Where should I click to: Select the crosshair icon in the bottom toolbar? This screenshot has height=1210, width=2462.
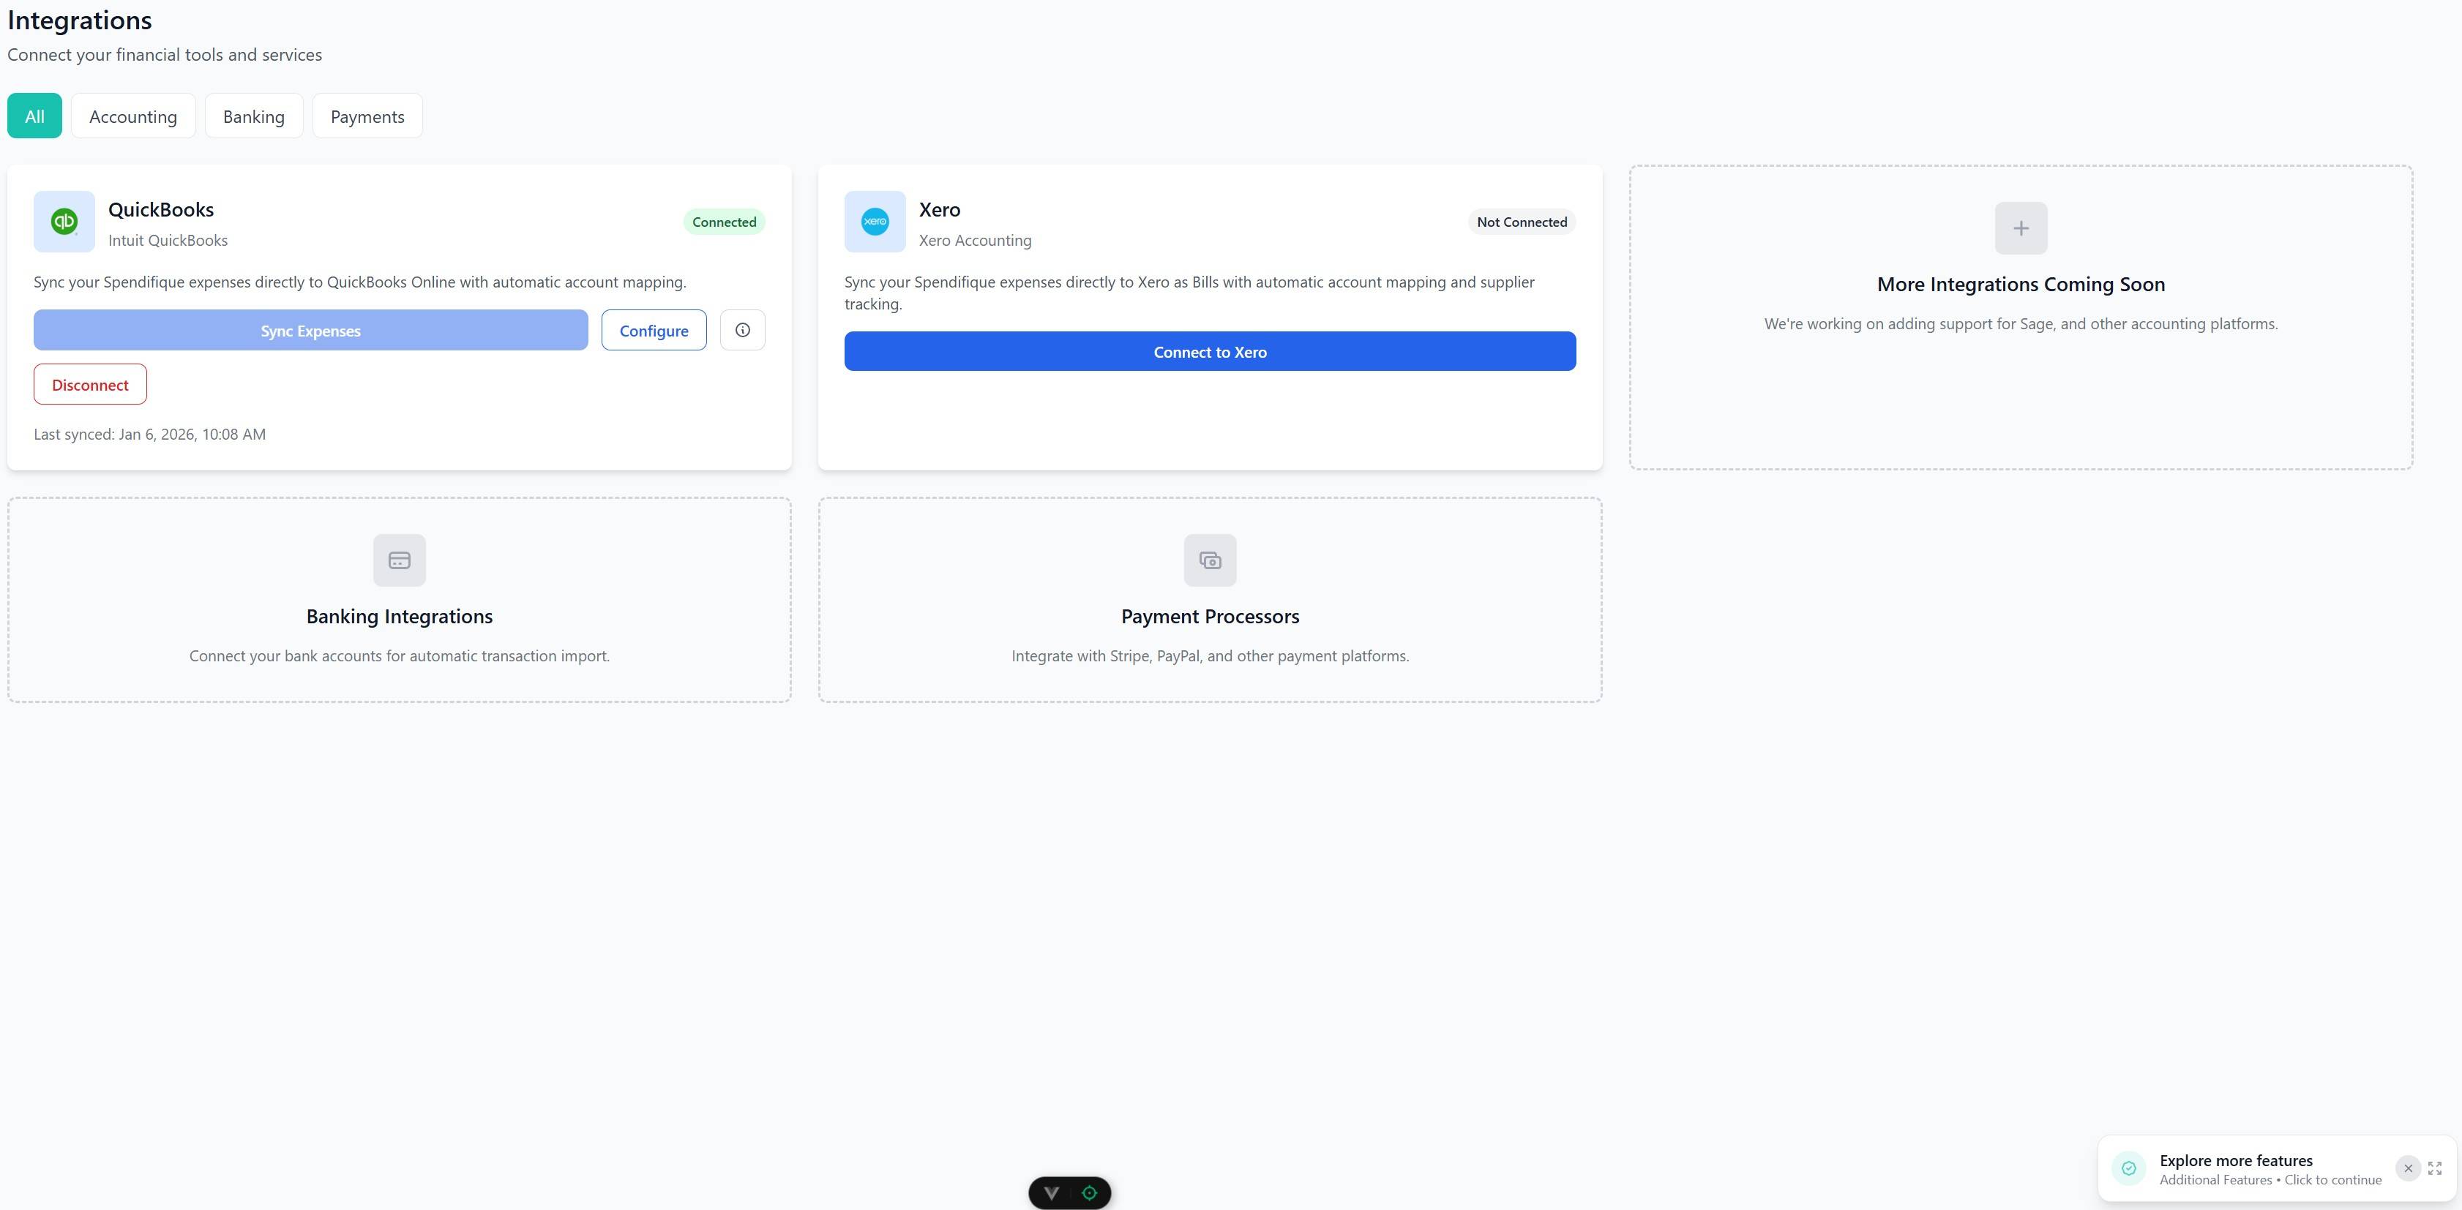pyautogui.click(x=1090, y=1192)
